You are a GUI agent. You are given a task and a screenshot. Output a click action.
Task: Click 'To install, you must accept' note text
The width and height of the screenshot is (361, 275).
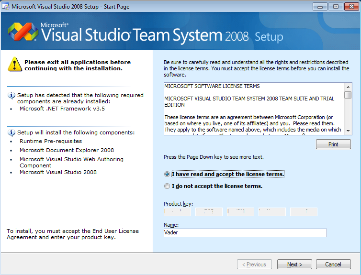73,234
